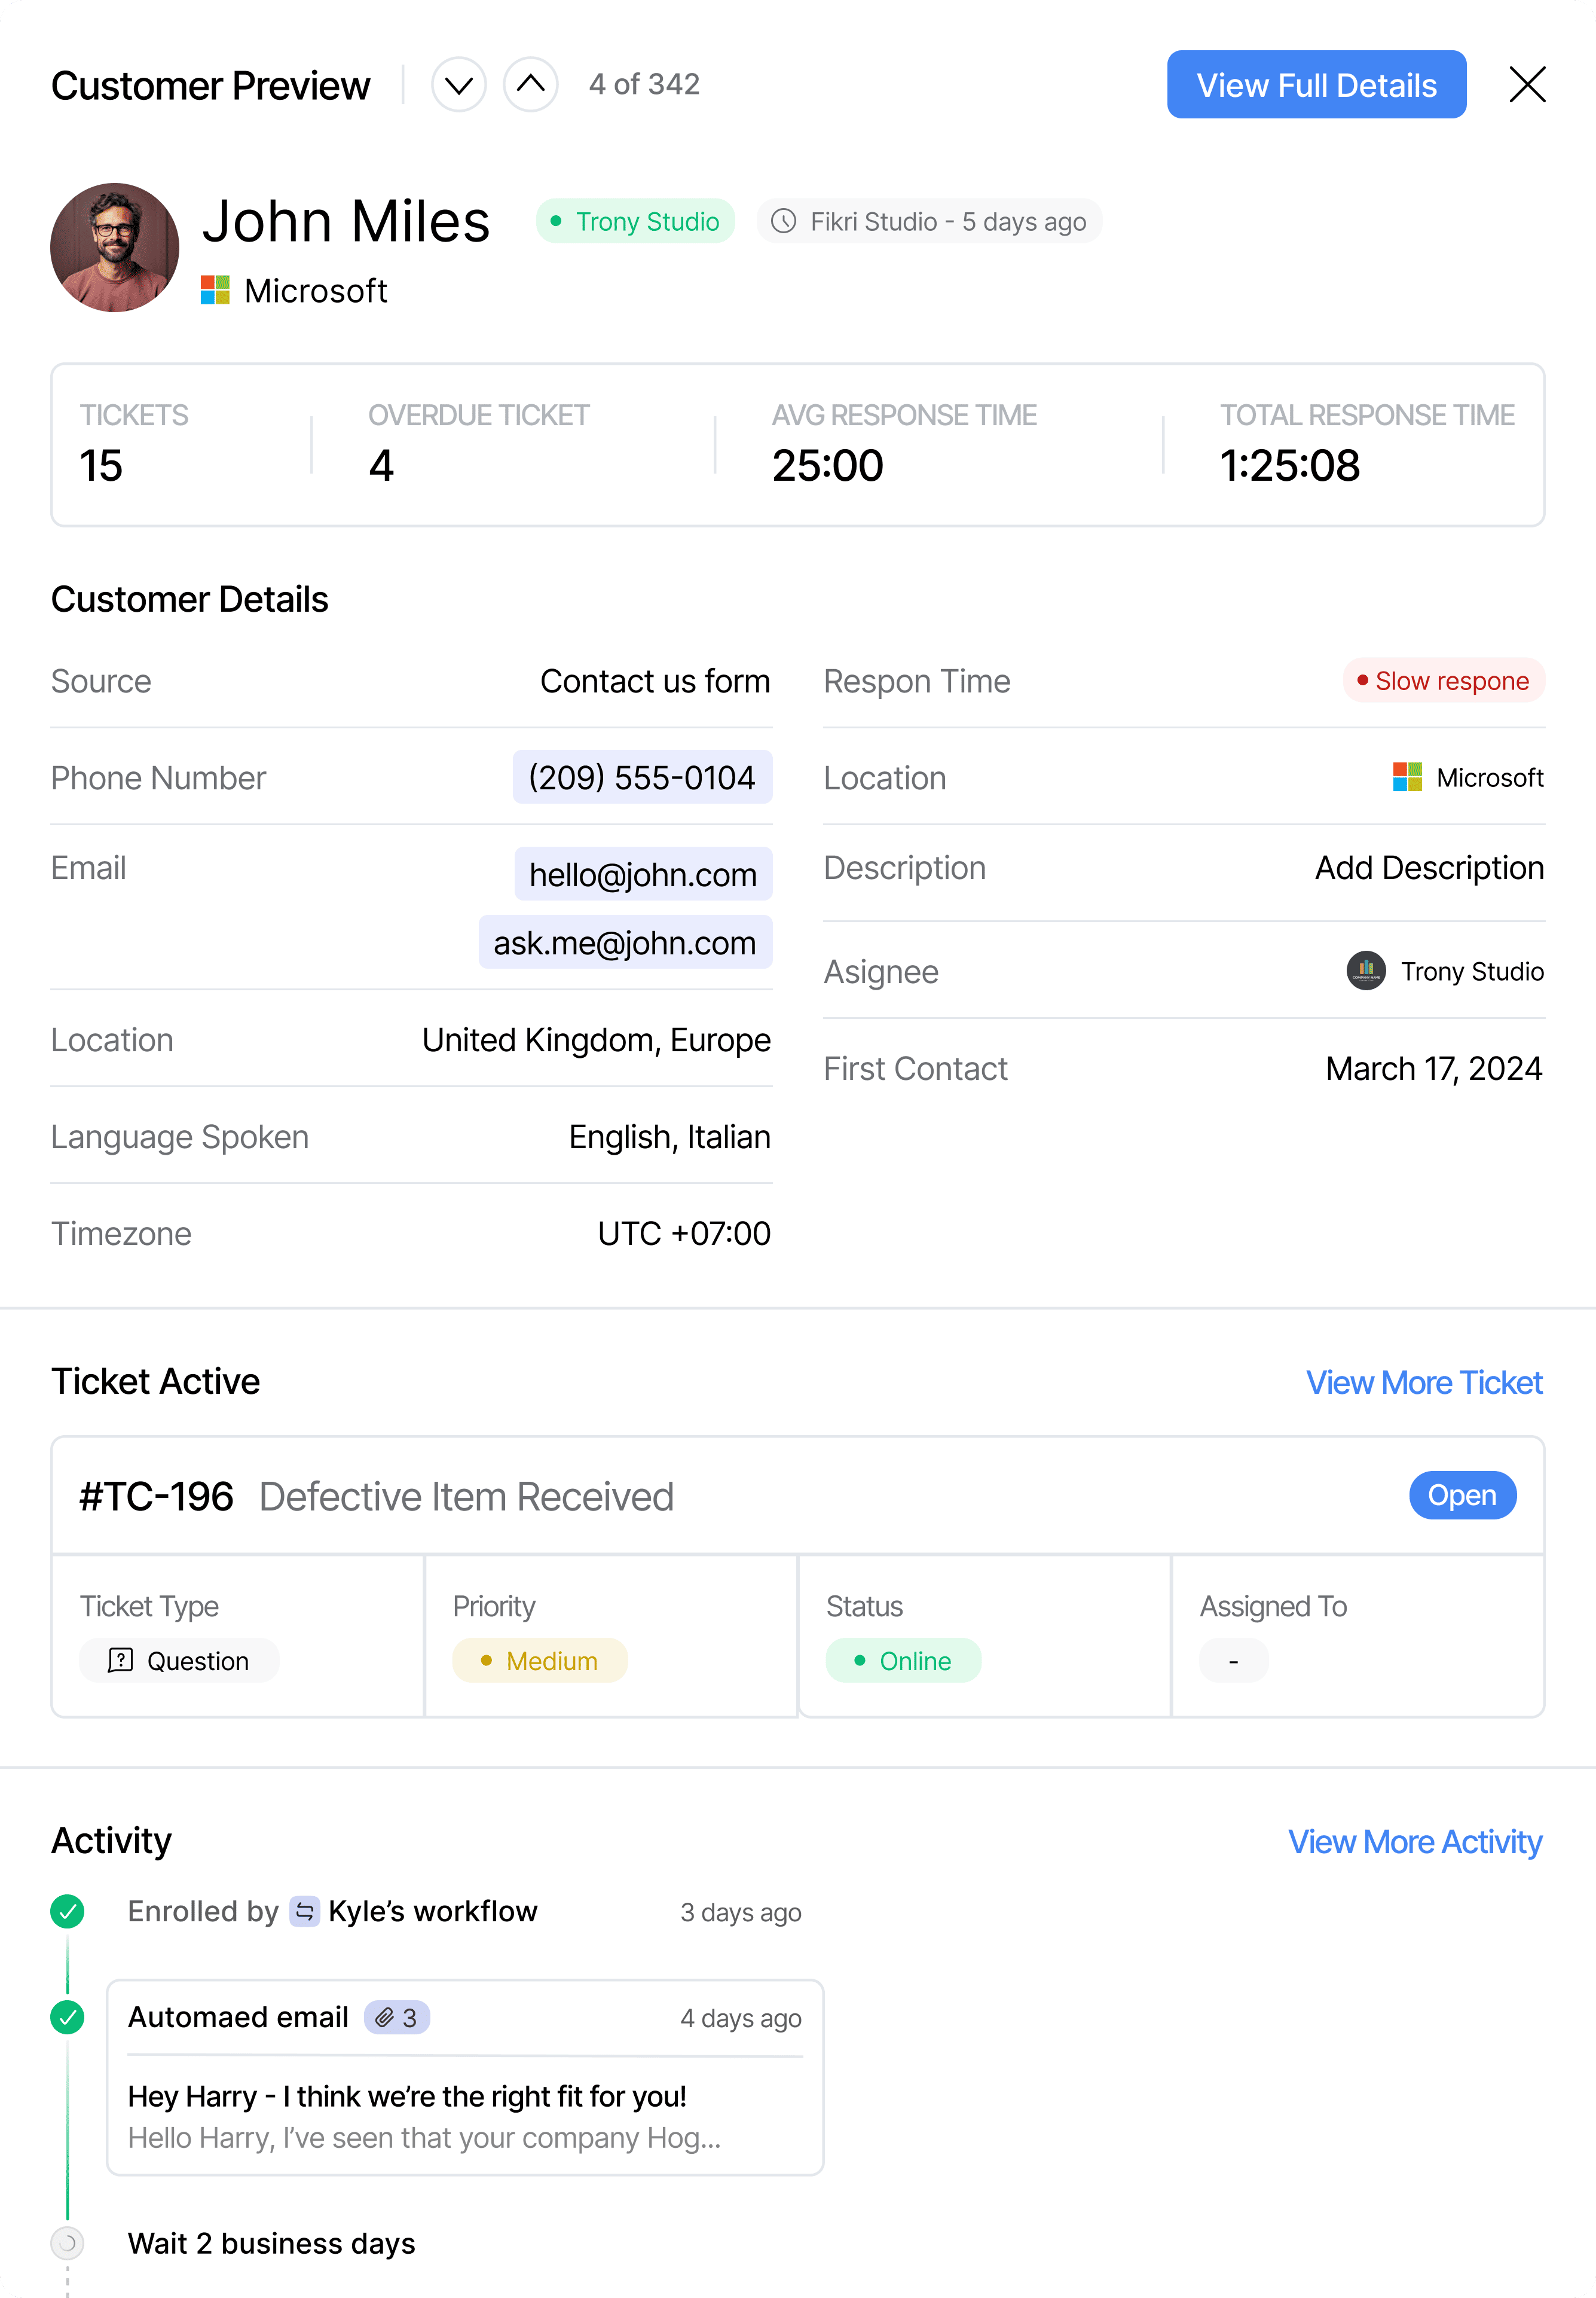This screenshot has width=1596, height=2298.
Task: Go to previous customer with up chevron
Action: click(531, 85)
